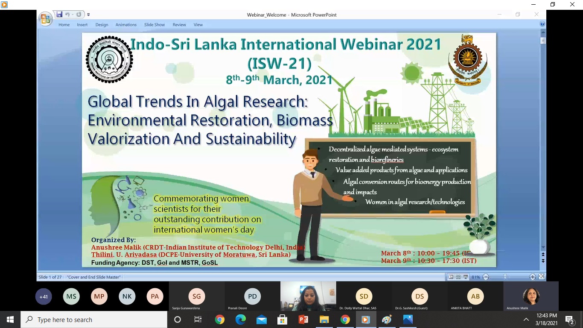This screenshot has height=328, width=583.
Task: Select the PA participant avatar
Action: click(x=154, y=296)
